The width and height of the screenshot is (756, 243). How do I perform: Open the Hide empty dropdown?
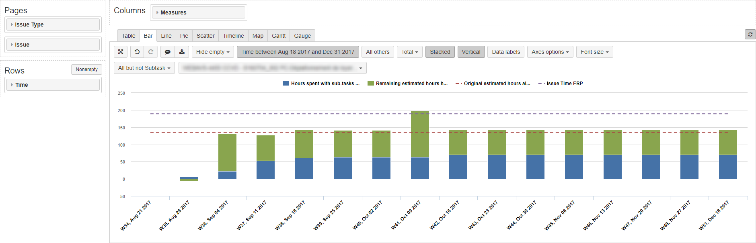pos(213,52)
